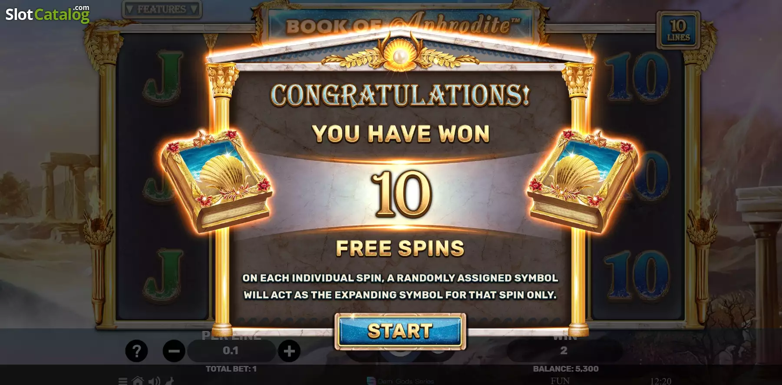The width and height of the screenshot is (782, 385).
Task: Start the 10 free spins
Action: point(400,331)
